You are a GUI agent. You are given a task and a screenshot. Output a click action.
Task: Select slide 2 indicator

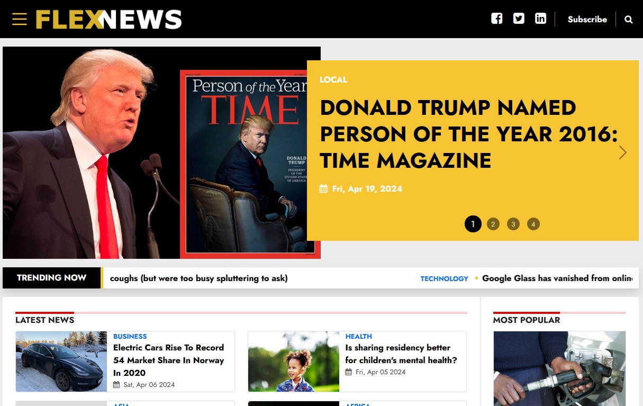(493, 224)
